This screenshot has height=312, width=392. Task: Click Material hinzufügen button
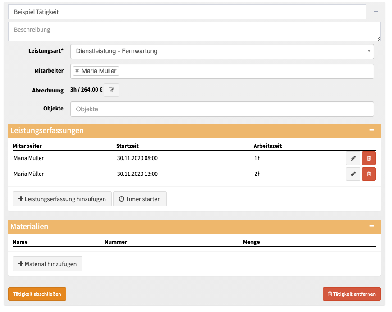[47, 264]
